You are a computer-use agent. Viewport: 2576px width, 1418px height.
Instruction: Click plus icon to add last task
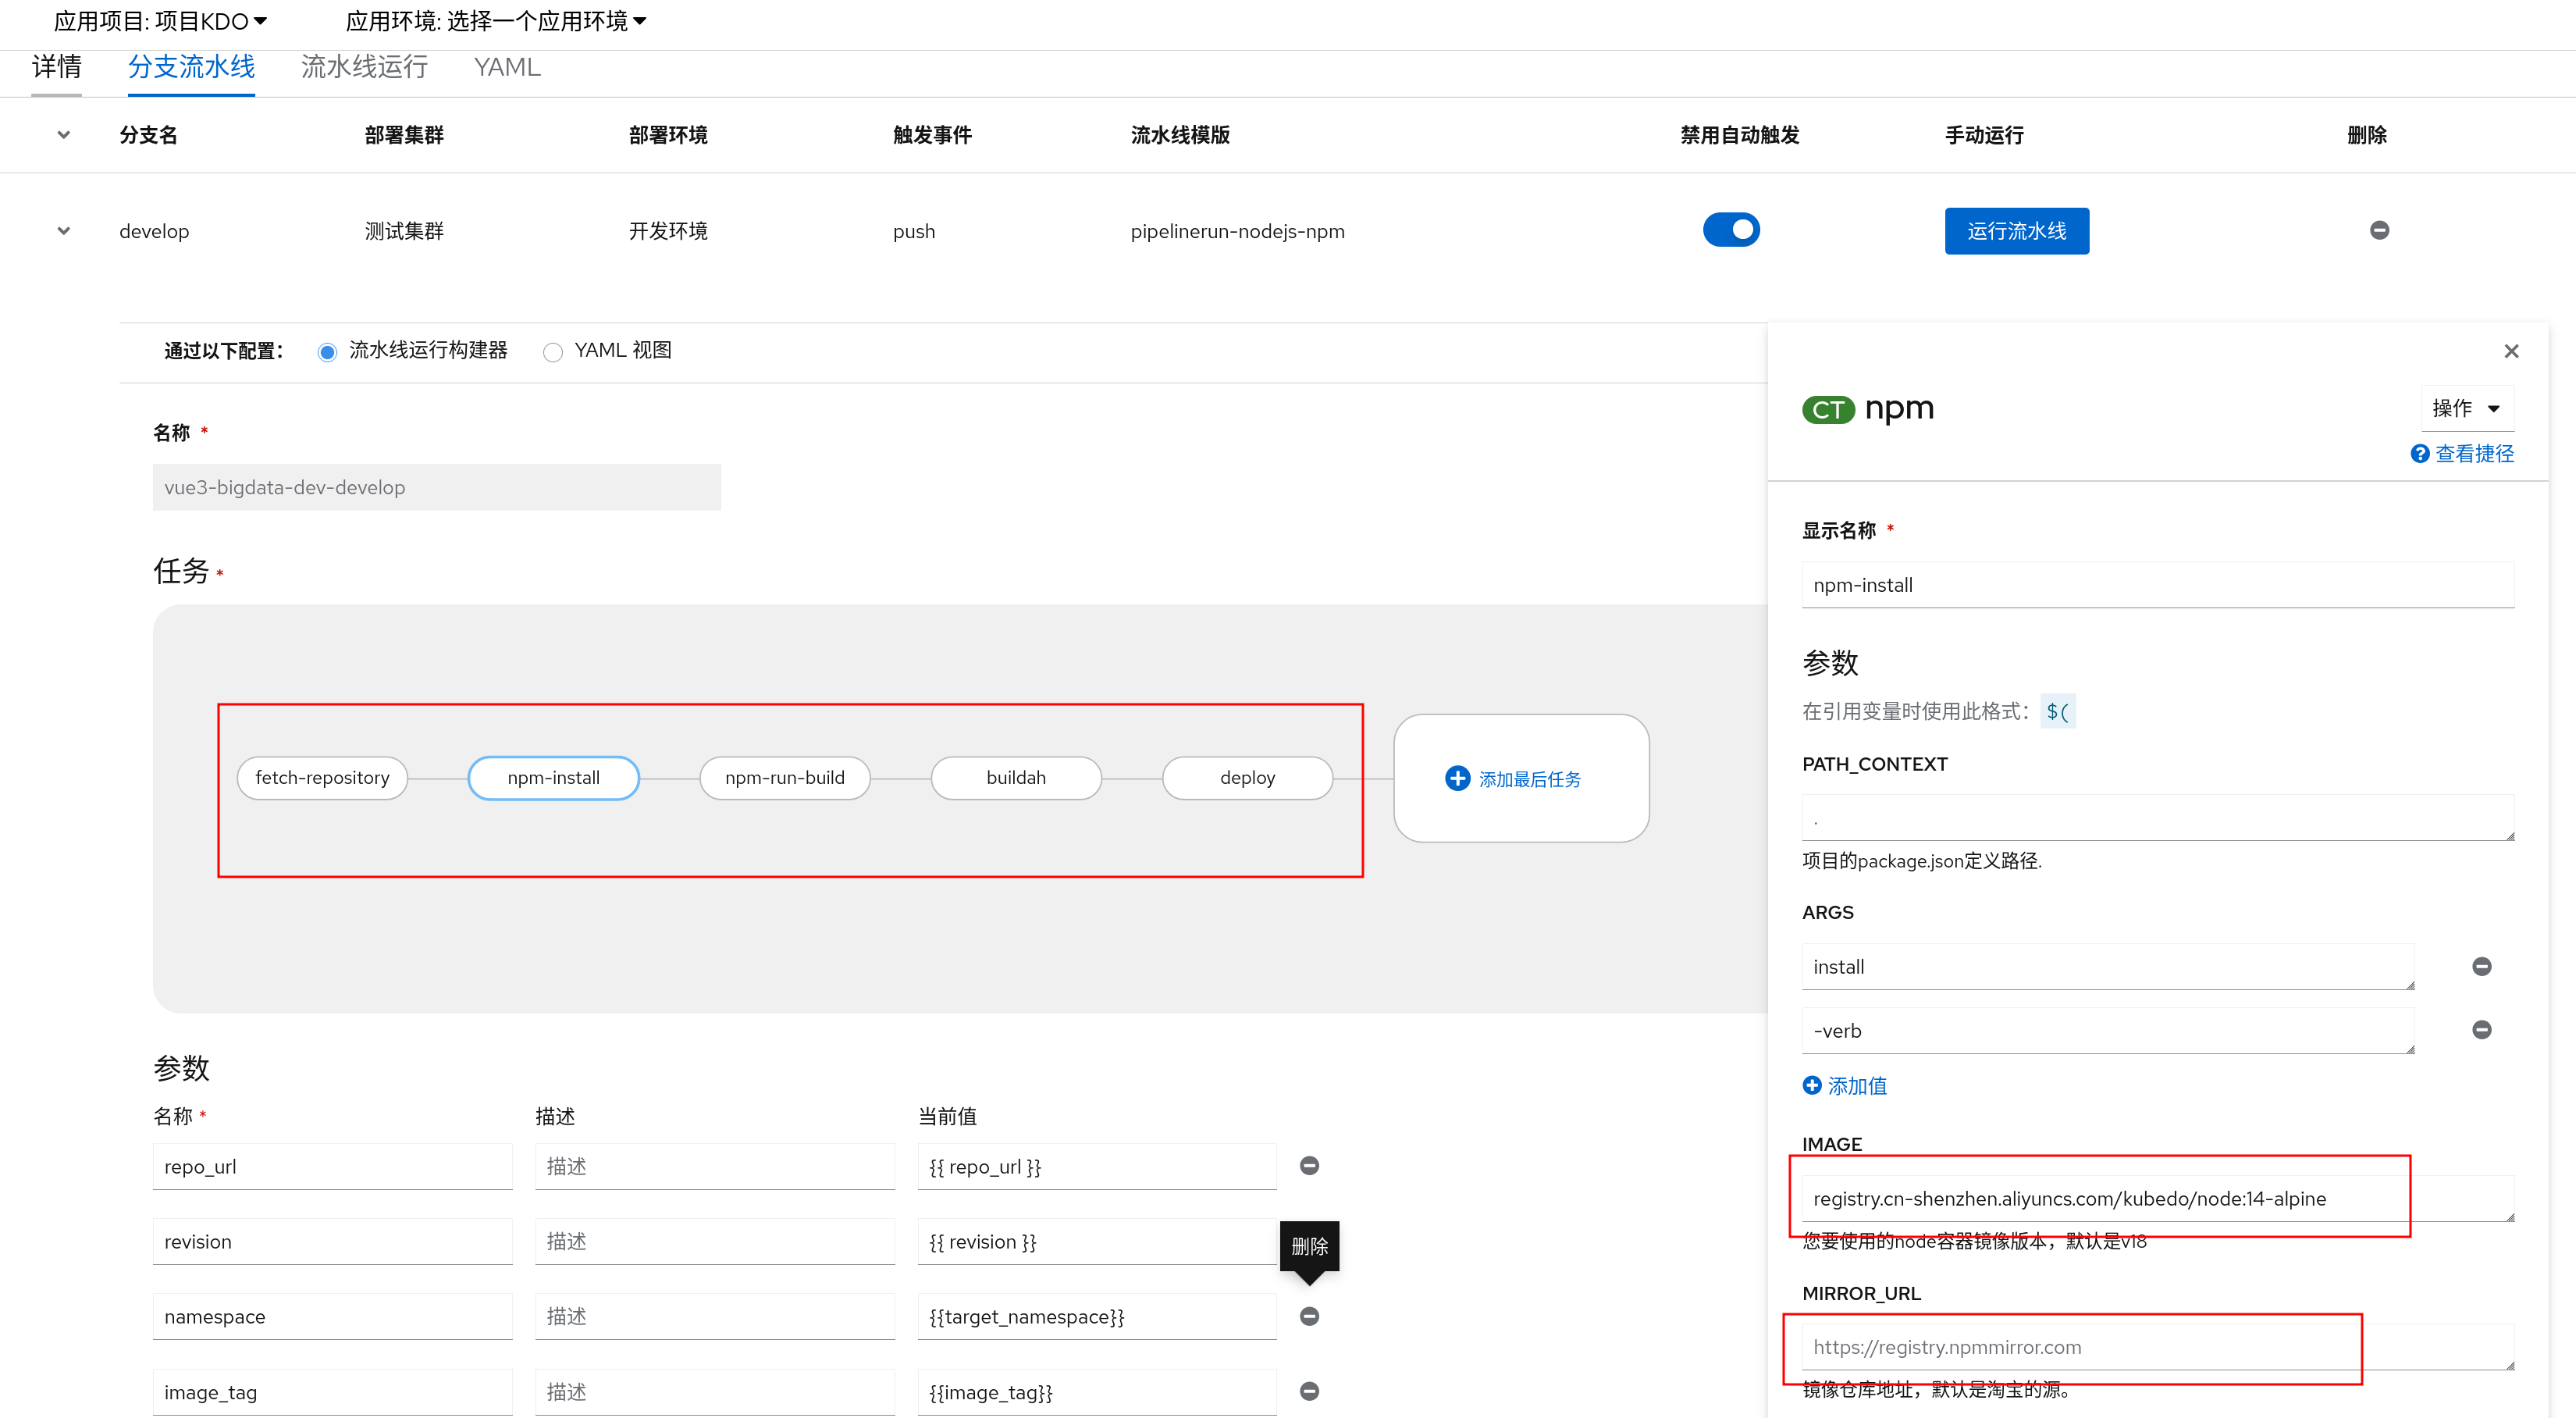tap(1457, 778)
